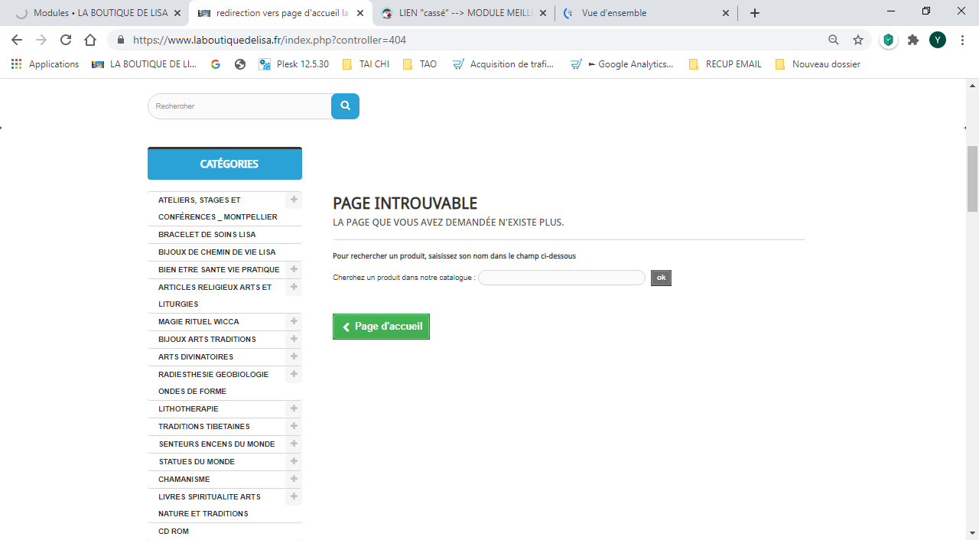Viewport: 979px width, 540px height.
Task: Click the padlock site info icon
Action: pyautogui.click(x=120, y=40)
